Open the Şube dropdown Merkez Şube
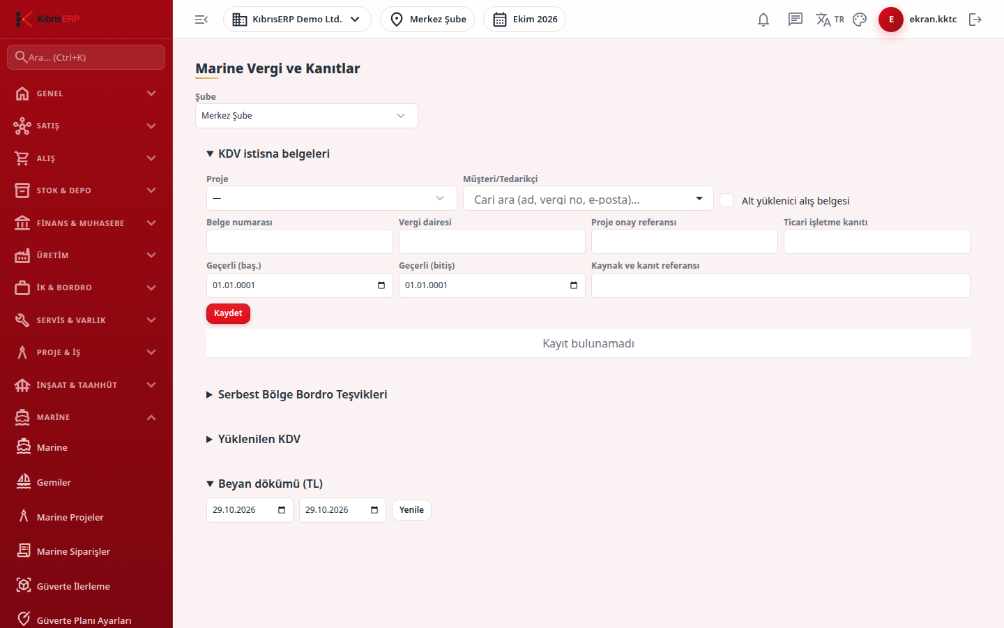The width and height of the screenshot is (1004, 628). pos(307,116)
